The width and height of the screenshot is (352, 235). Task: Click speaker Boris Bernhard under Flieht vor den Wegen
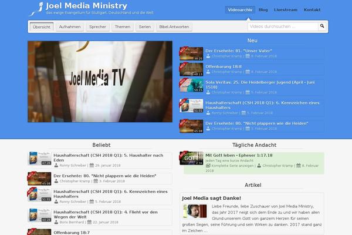[72, 222]
